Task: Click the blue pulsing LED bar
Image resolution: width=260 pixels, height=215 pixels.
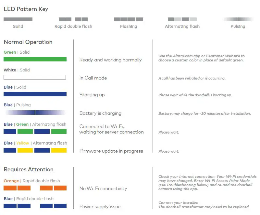Action: (35, 113)
